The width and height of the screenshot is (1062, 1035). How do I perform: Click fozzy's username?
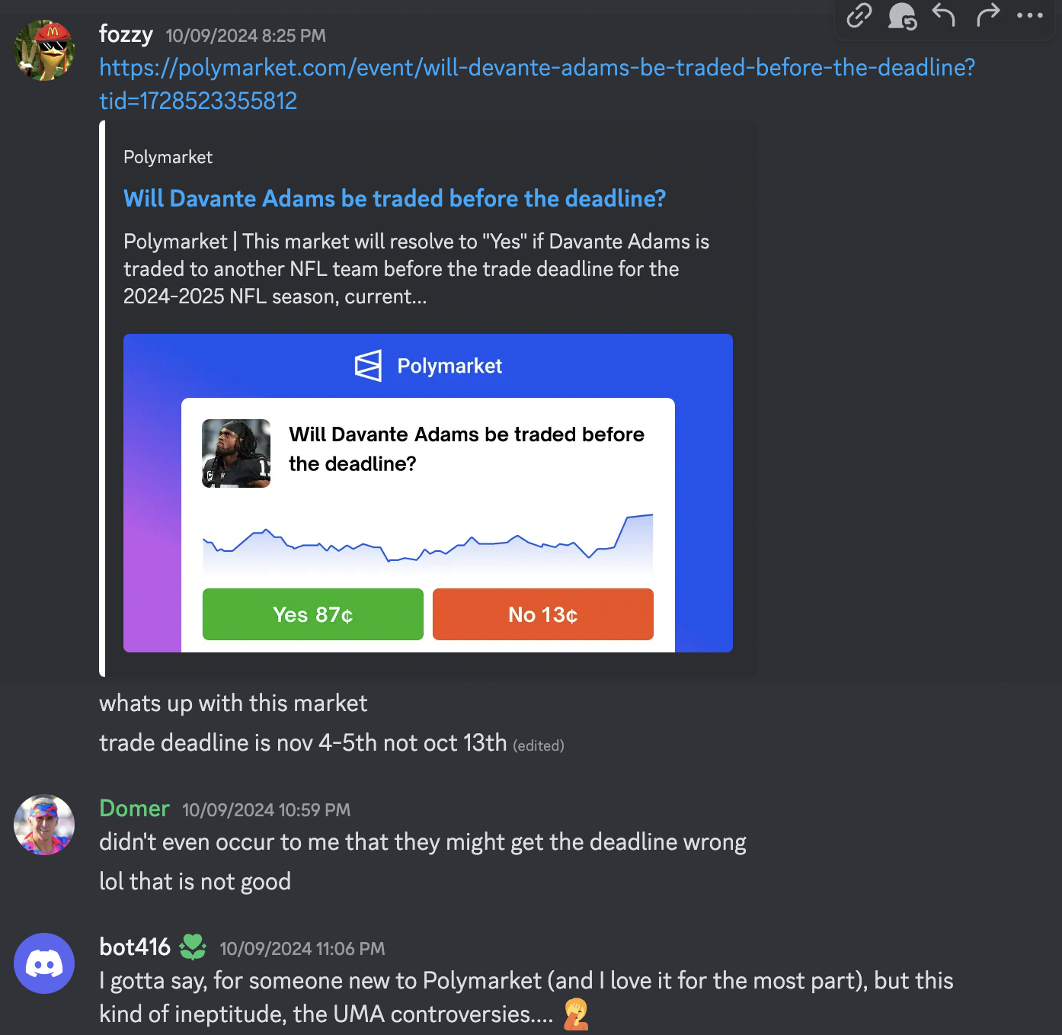(x=126, y=34)
